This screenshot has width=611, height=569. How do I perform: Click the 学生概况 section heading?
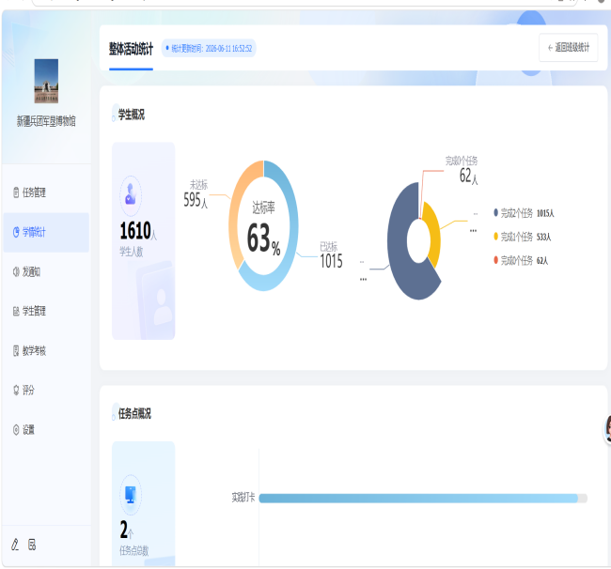(132, 115)
